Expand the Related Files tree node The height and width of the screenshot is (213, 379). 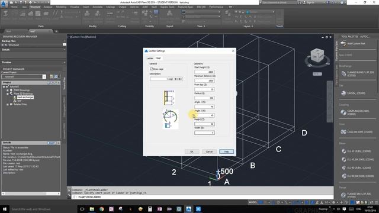pos(8,104)
